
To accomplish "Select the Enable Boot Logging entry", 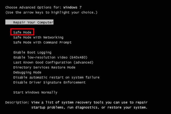I will 32,52.
